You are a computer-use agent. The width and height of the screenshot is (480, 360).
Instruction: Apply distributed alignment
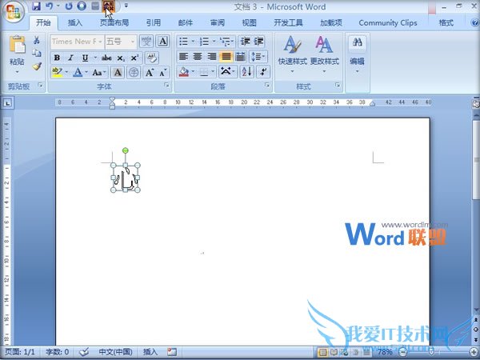240,57
